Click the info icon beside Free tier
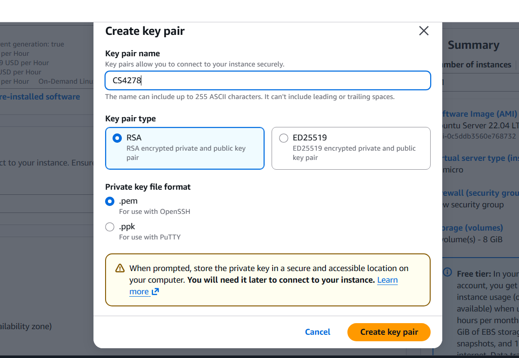Screen dimensions: 519x358 click(x=447, y=272)
